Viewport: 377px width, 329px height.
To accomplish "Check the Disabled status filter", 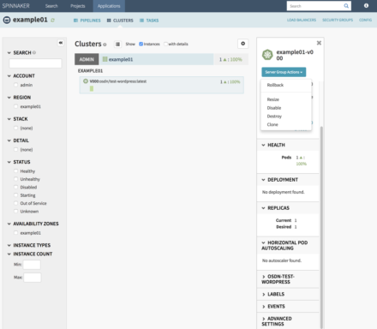I will (x=16, y=187).
